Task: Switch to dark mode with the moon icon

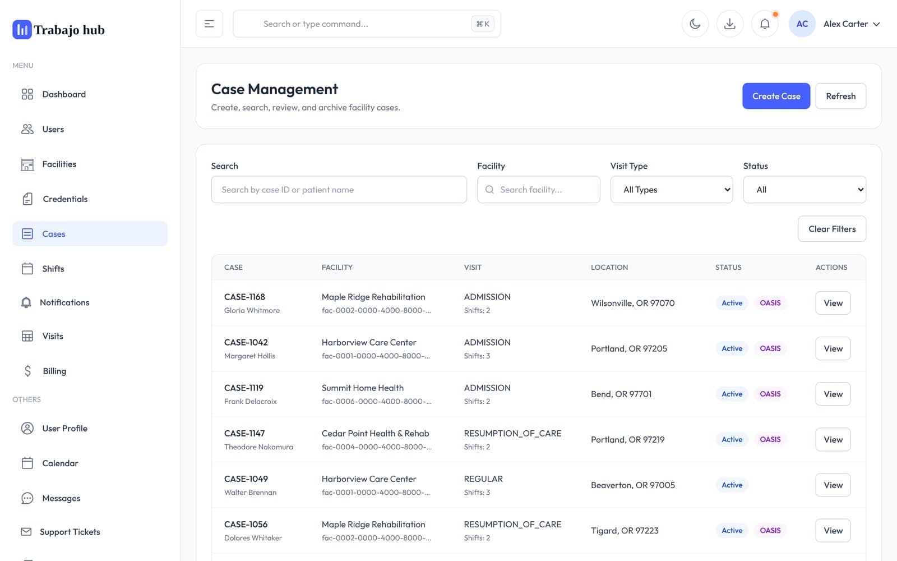Action: 695,24
